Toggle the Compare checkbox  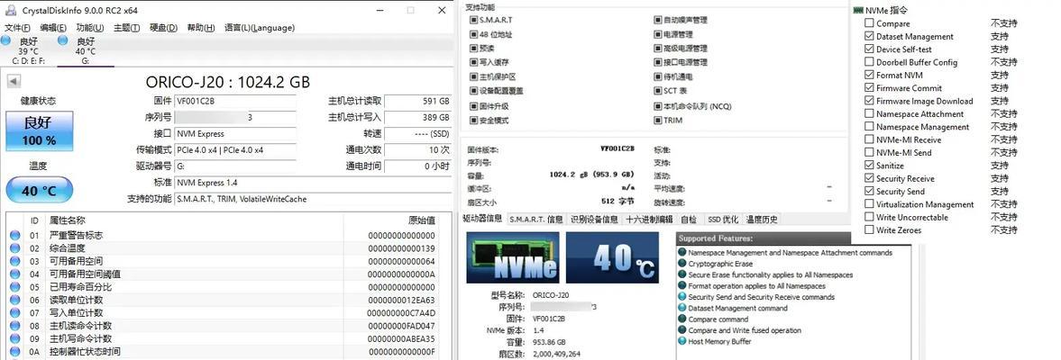869,23
